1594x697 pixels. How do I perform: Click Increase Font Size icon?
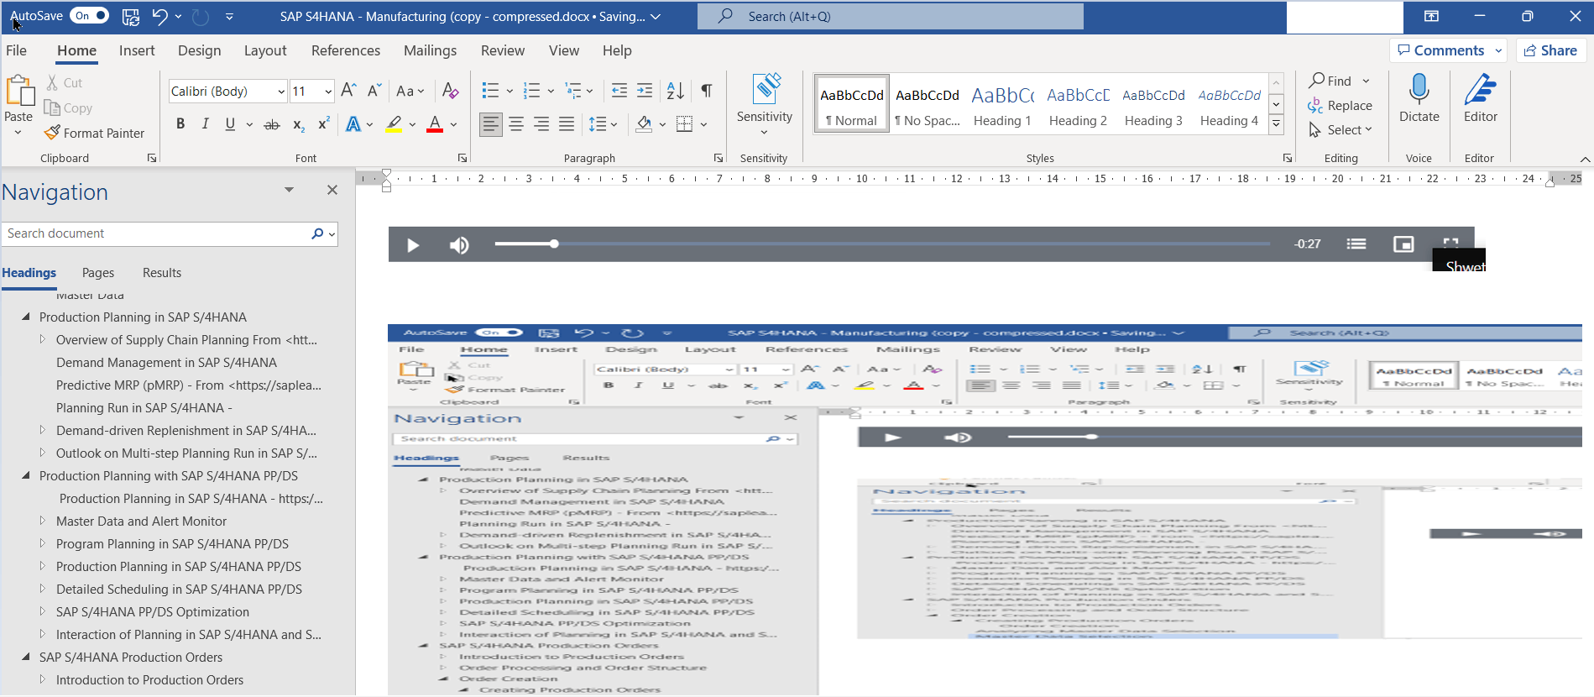pyautogui.click(x=349, y=90)
